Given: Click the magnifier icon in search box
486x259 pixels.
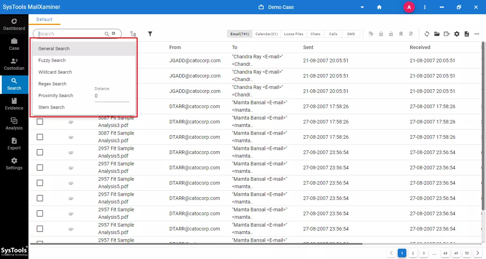Looking at the screenshot, I should point(107,34).
